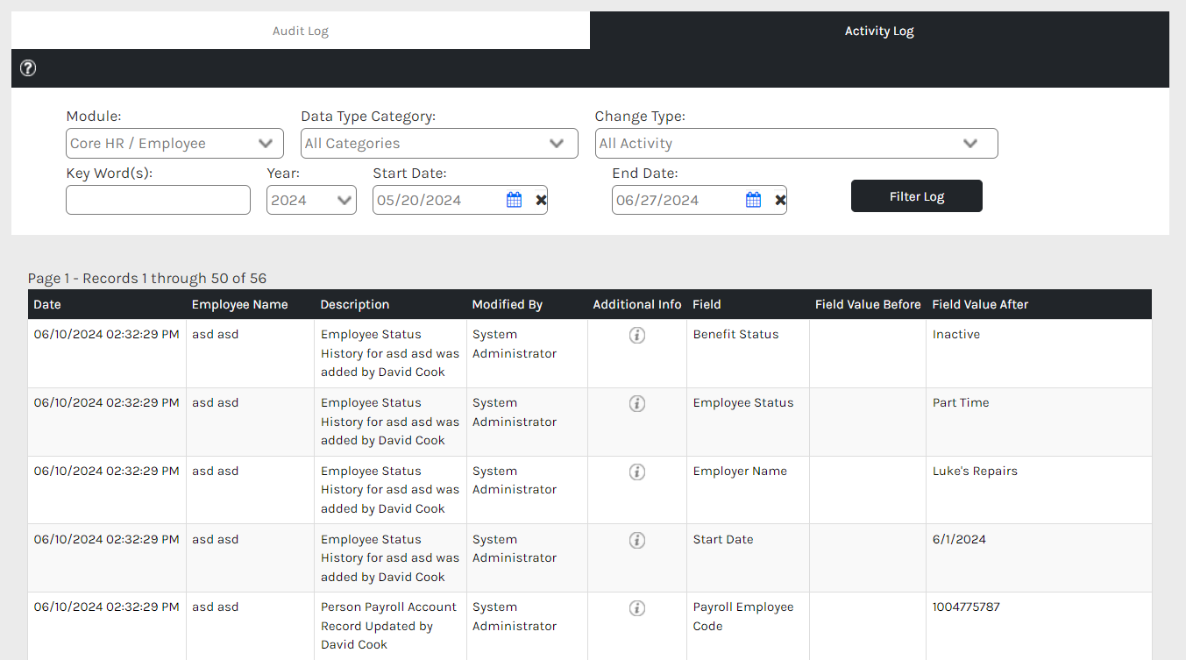1186x660 pixels.
Task: Click the Employee Name column header
Action: 239,304
